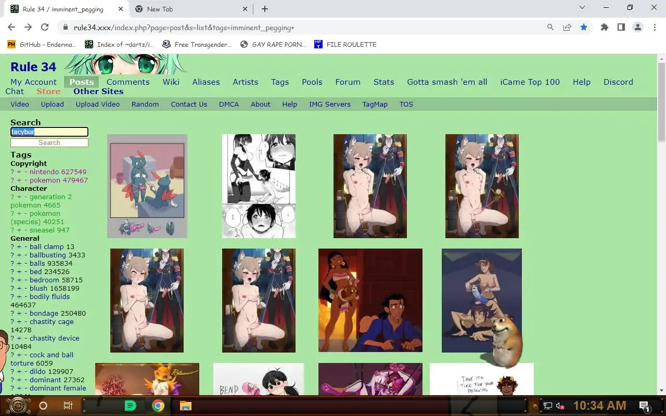This screenshot has height=416, width=666.
Task: Open the Video submenu link
Action: tap(20, 104)
